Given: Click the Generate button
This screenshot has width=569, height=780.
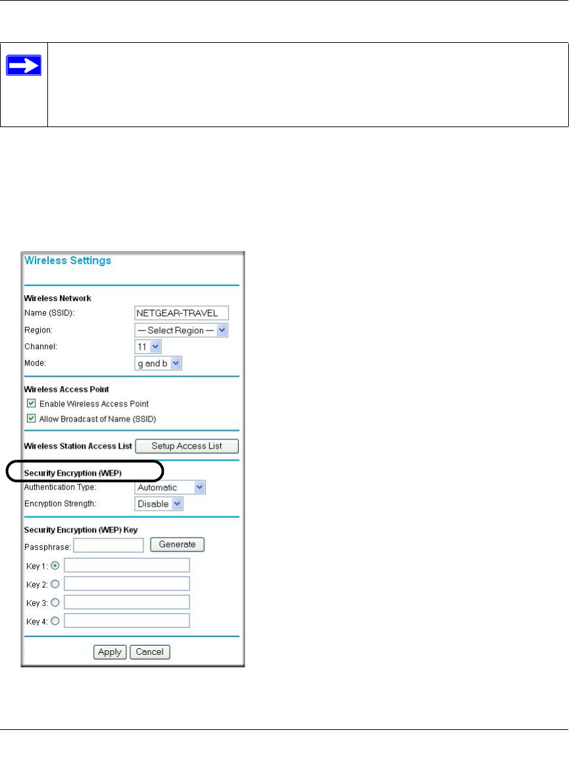Looking at the screenshot, I should pos(177,545).
